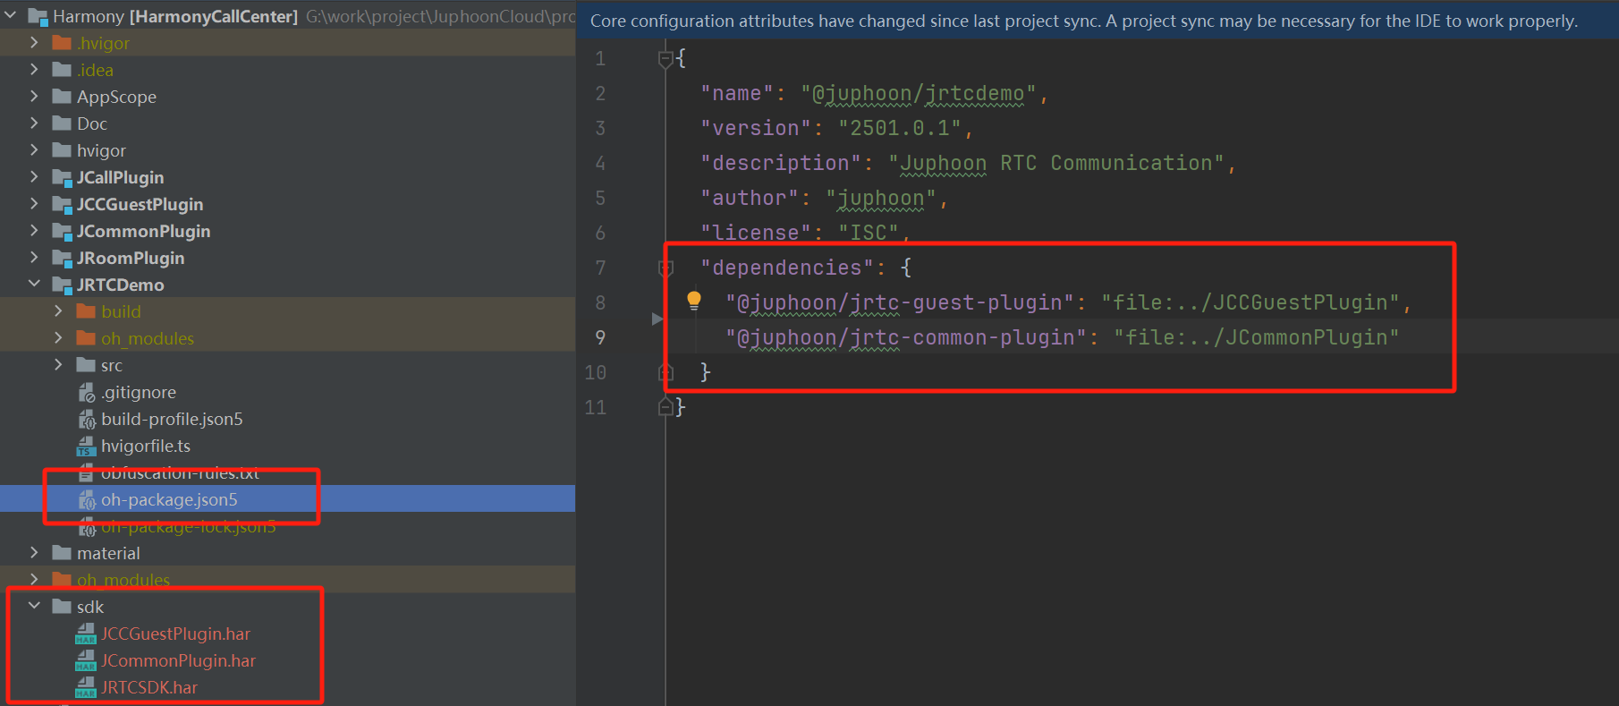Expand the AppScope folder
The width and height of the screenshot is (1619, 706).
click(x=34, y=96)
